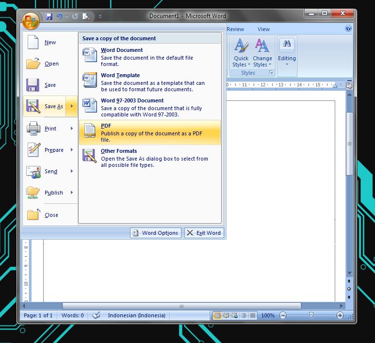Viewport: 375px width, 343px height.
Task: Publish the document as PDF
Action: 150,132
